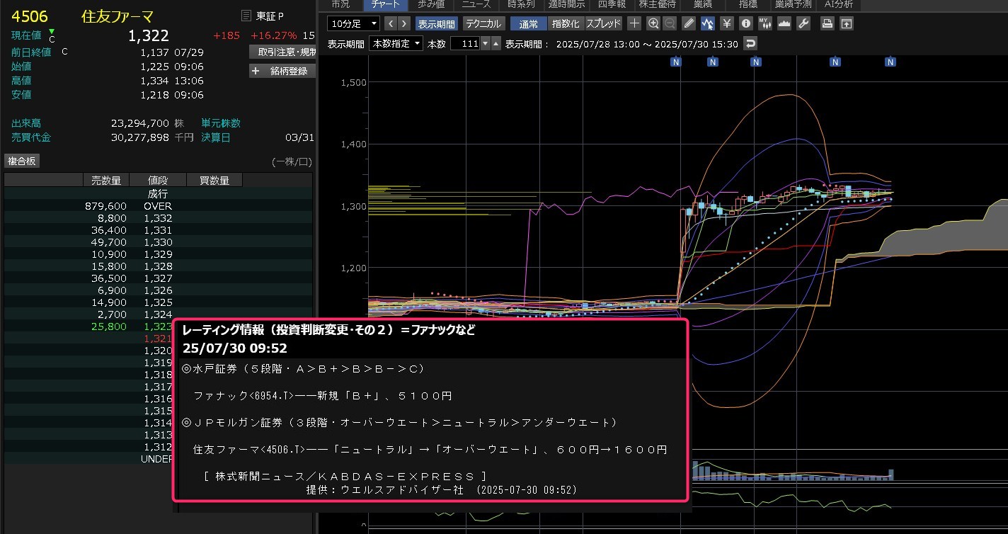Click the third N news marker

pyautogui.click(x=756, y=62)
